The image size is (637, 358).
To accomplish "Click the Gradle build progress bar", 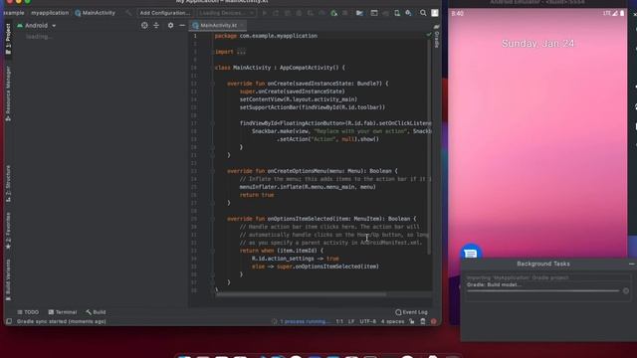I will coord(543,290).
